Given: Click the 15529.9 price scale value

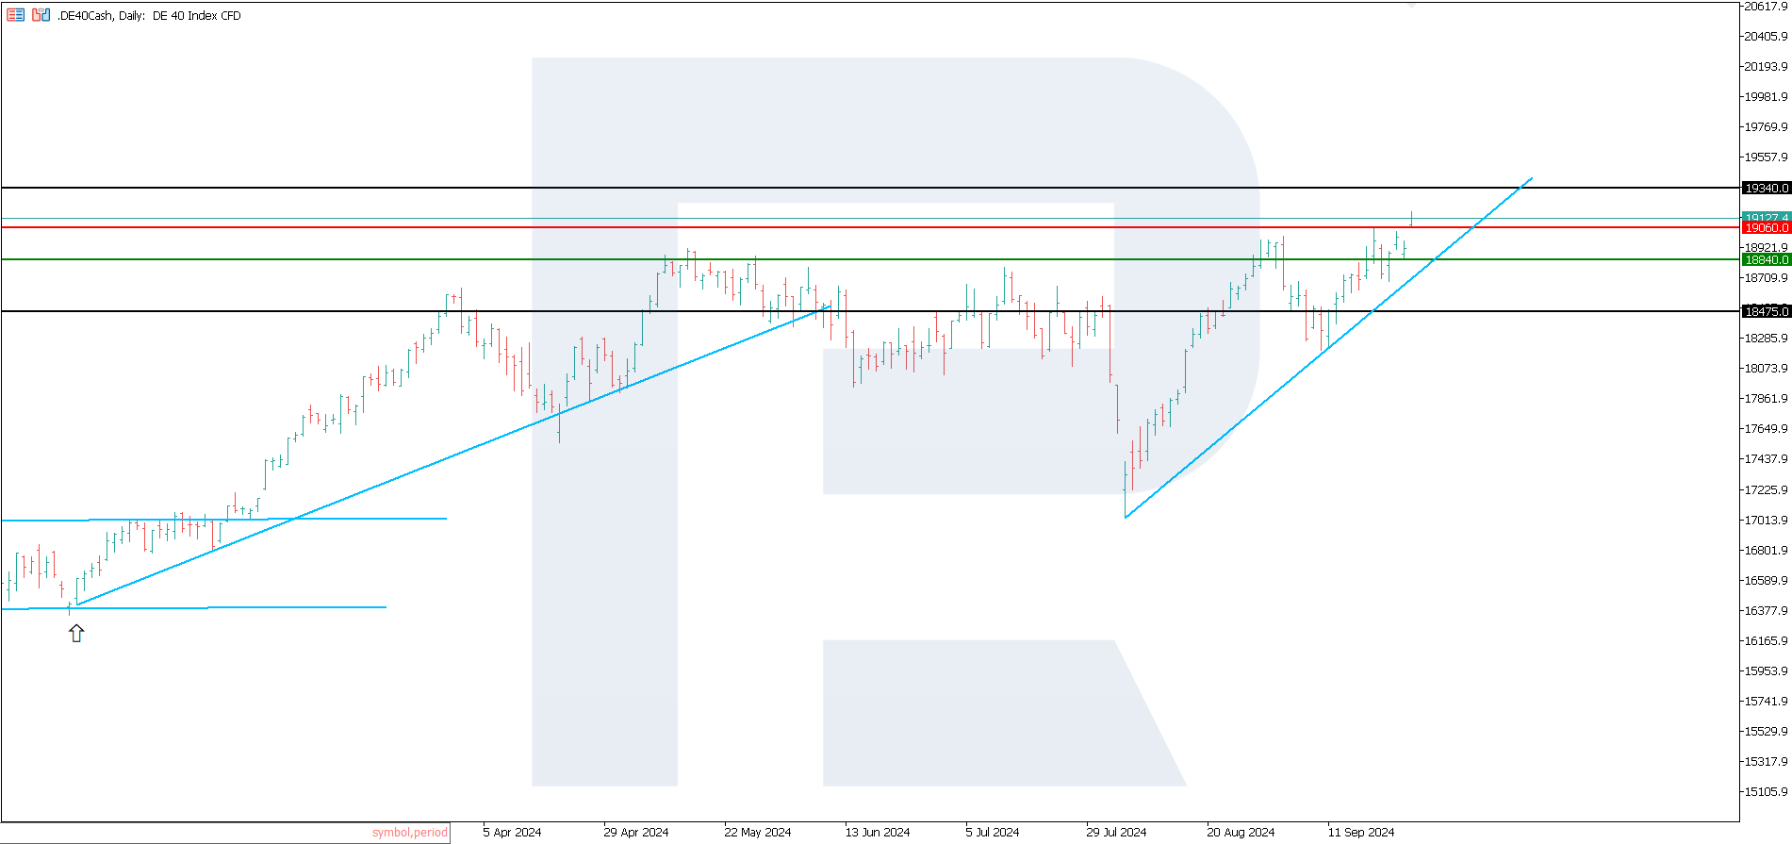Looking at the screenshot, I should click(x=1766, y=732).
